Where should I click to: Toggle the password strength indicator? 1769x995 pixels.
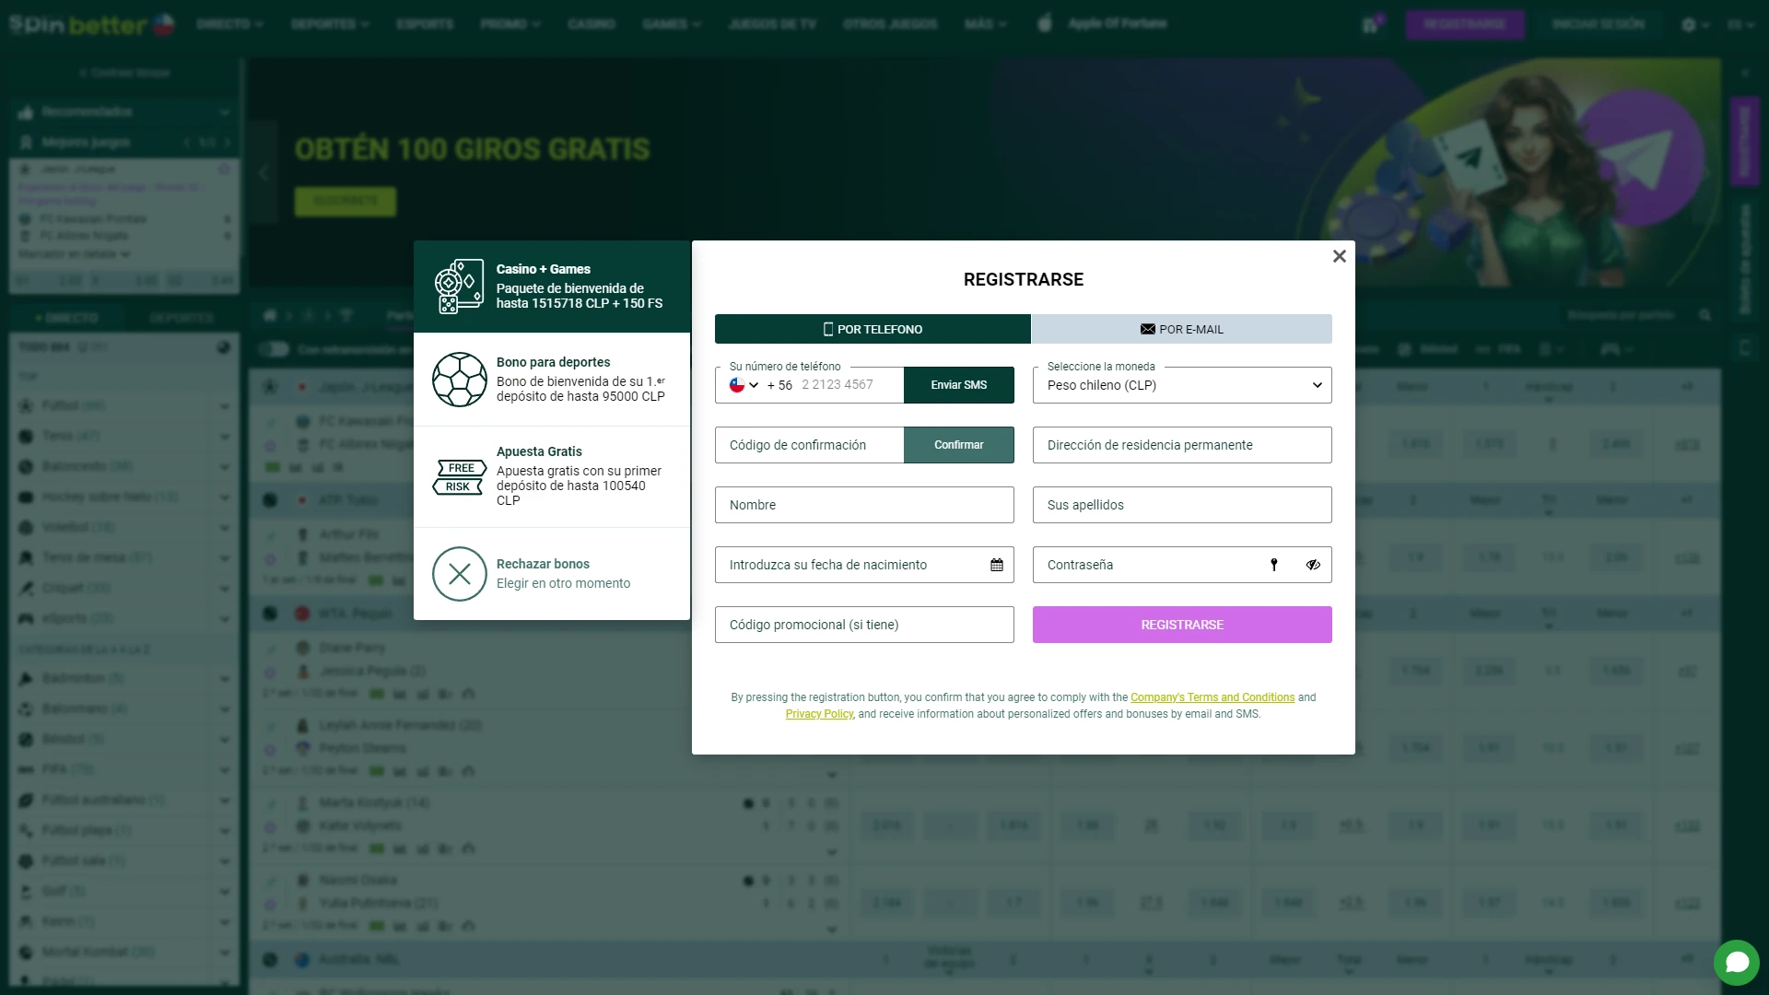1273,564
